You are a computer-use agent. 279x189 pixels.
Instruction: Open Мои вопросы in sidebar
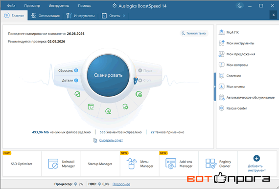pos(233,65)
